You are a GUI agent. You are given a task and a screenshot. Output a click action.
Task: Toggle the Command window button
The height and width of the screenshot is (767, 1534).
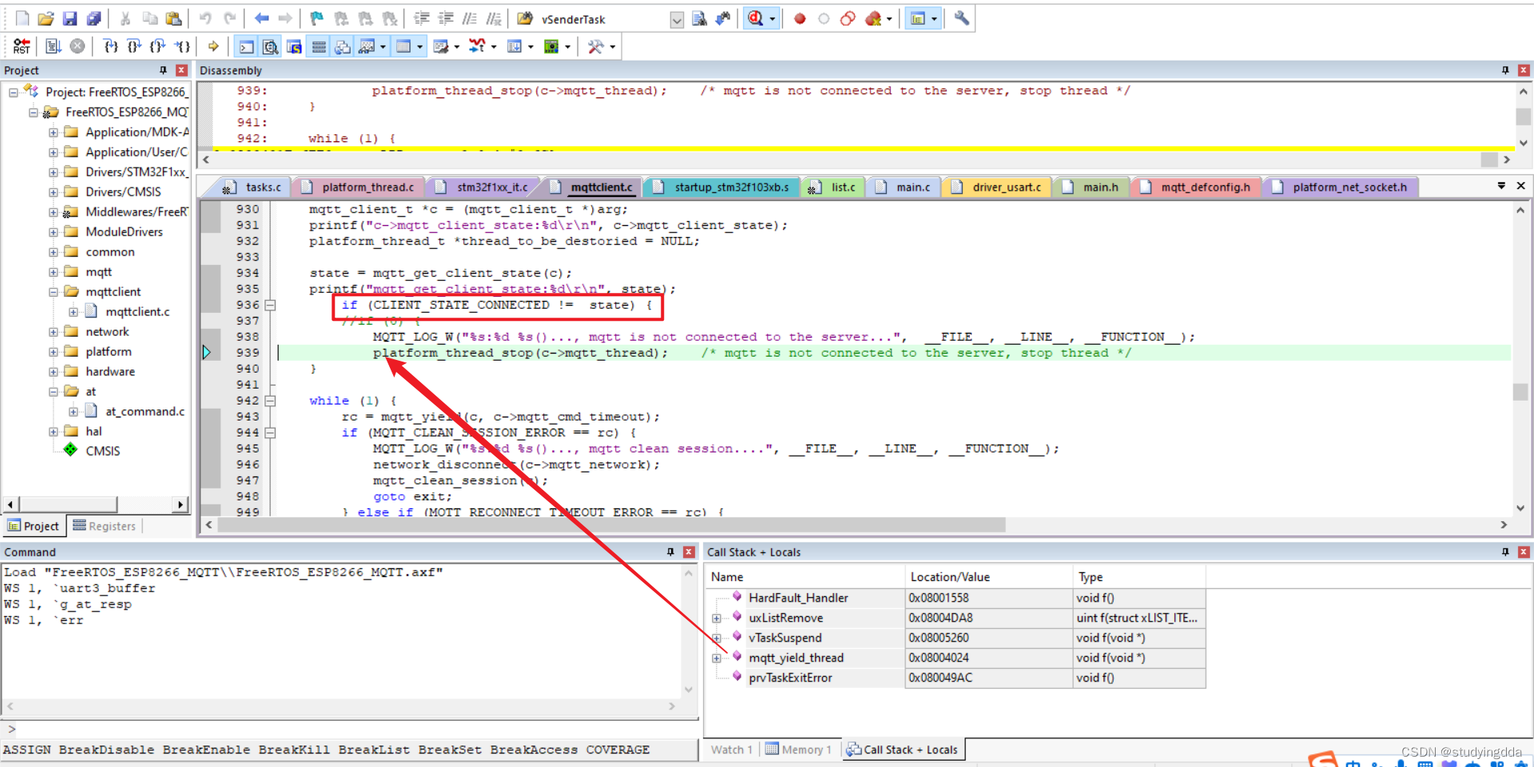247,46
